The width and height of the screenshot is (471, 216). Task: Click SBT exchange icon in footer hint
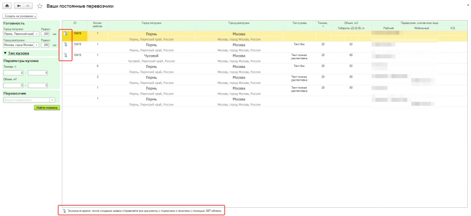(x=64, y=211)
